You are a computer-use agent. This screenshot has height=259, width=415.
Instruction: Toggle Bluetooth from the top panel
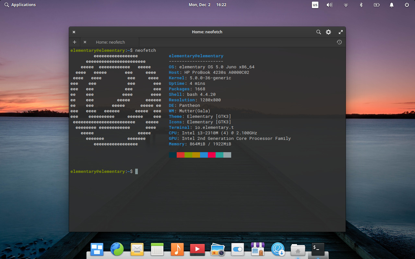pyautogui.click(x=361, y=5)
